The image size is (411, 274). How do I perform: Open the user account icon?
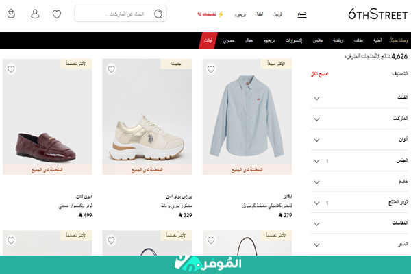35,14
